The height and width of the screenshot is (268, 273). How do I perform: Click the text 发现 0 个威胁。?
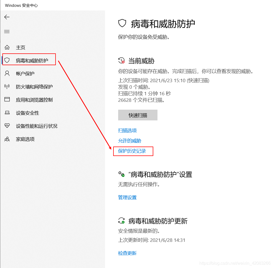pos(134,87)
